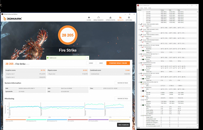
Task: Toggle the CPU Frequency legend color
Action: click(98, 120)
